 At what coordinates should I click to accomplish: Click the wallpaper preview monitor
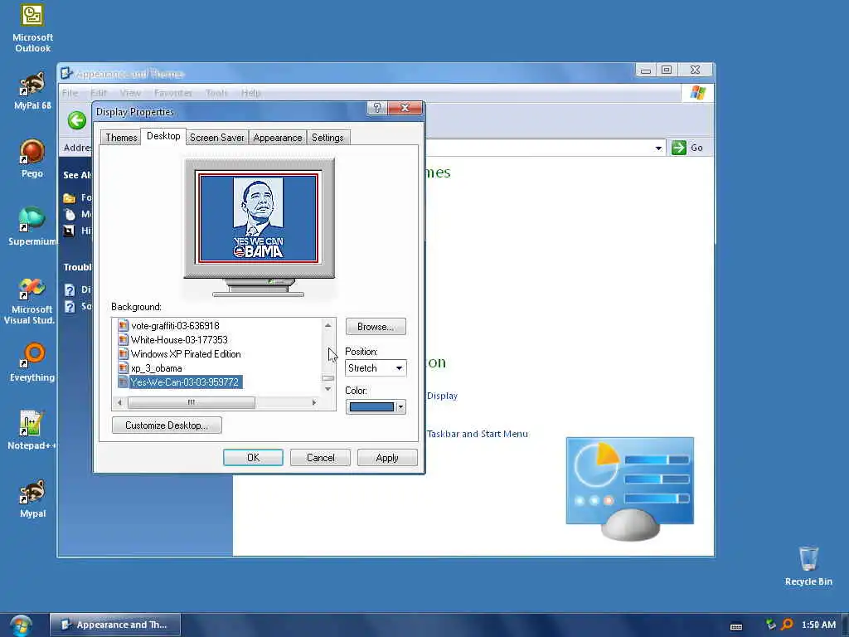[259, 226]
